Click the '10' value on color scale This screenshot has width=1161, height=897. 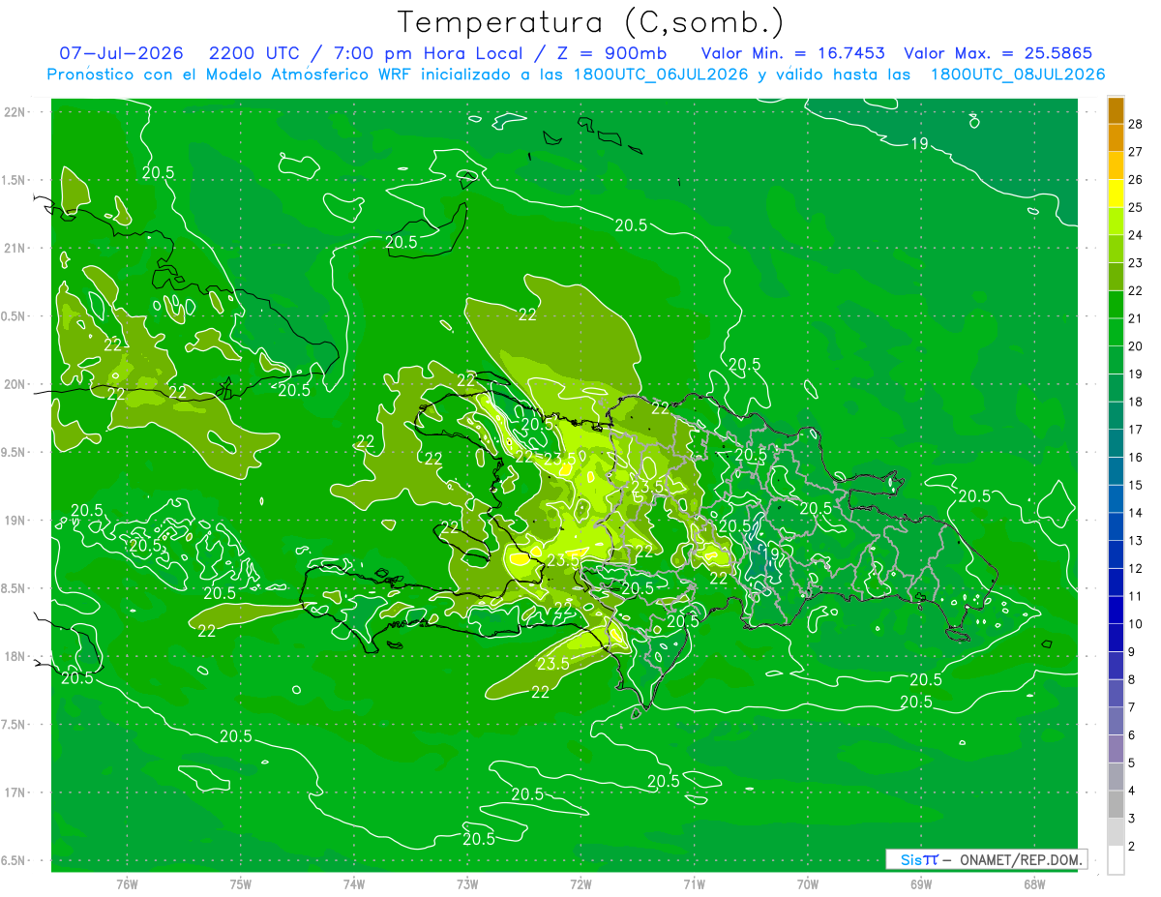click(x=1136, y=624)
